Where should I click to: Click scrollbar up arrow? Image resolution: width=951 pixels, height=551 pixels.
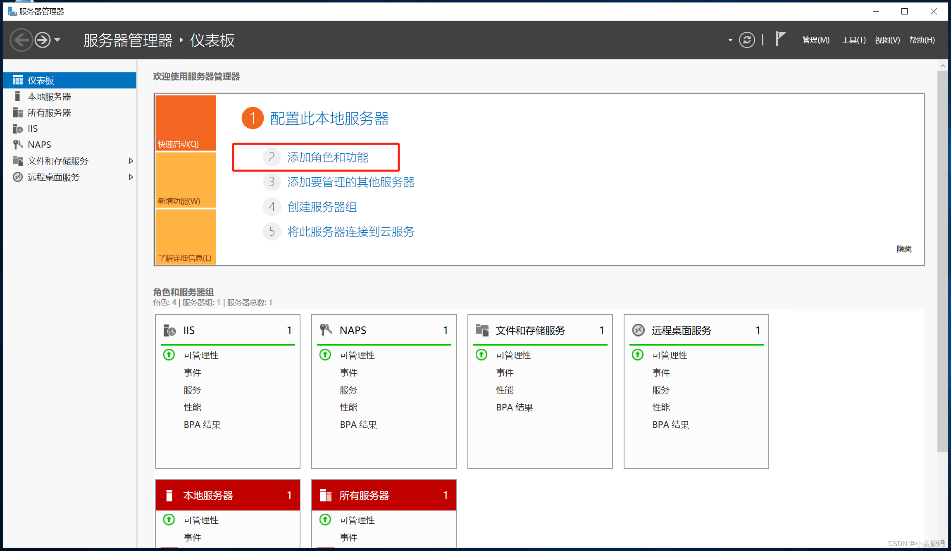pos(942,66)
